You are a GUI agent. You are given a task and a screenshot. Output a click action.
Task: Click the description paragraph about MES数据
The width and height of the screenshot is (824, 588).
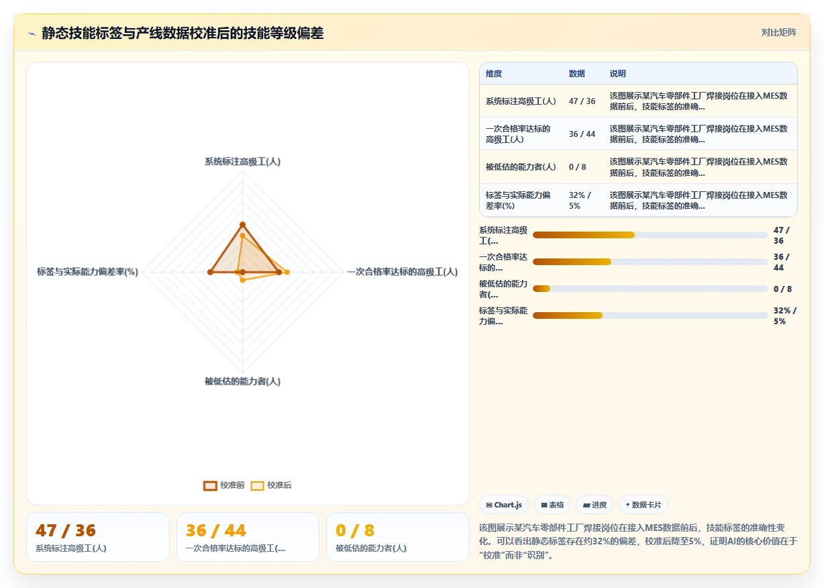(x=638, y=542)
